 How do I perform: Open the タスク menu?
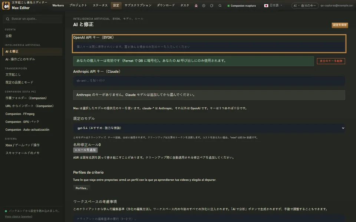pos(185,6)
